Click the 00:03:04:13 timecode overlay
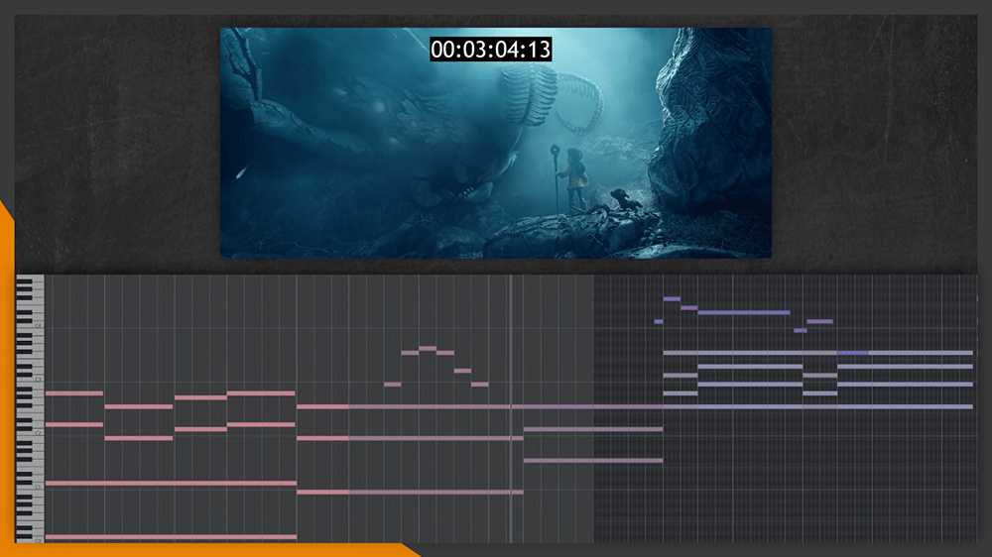 pyautogui.click(x=490, y=50)
